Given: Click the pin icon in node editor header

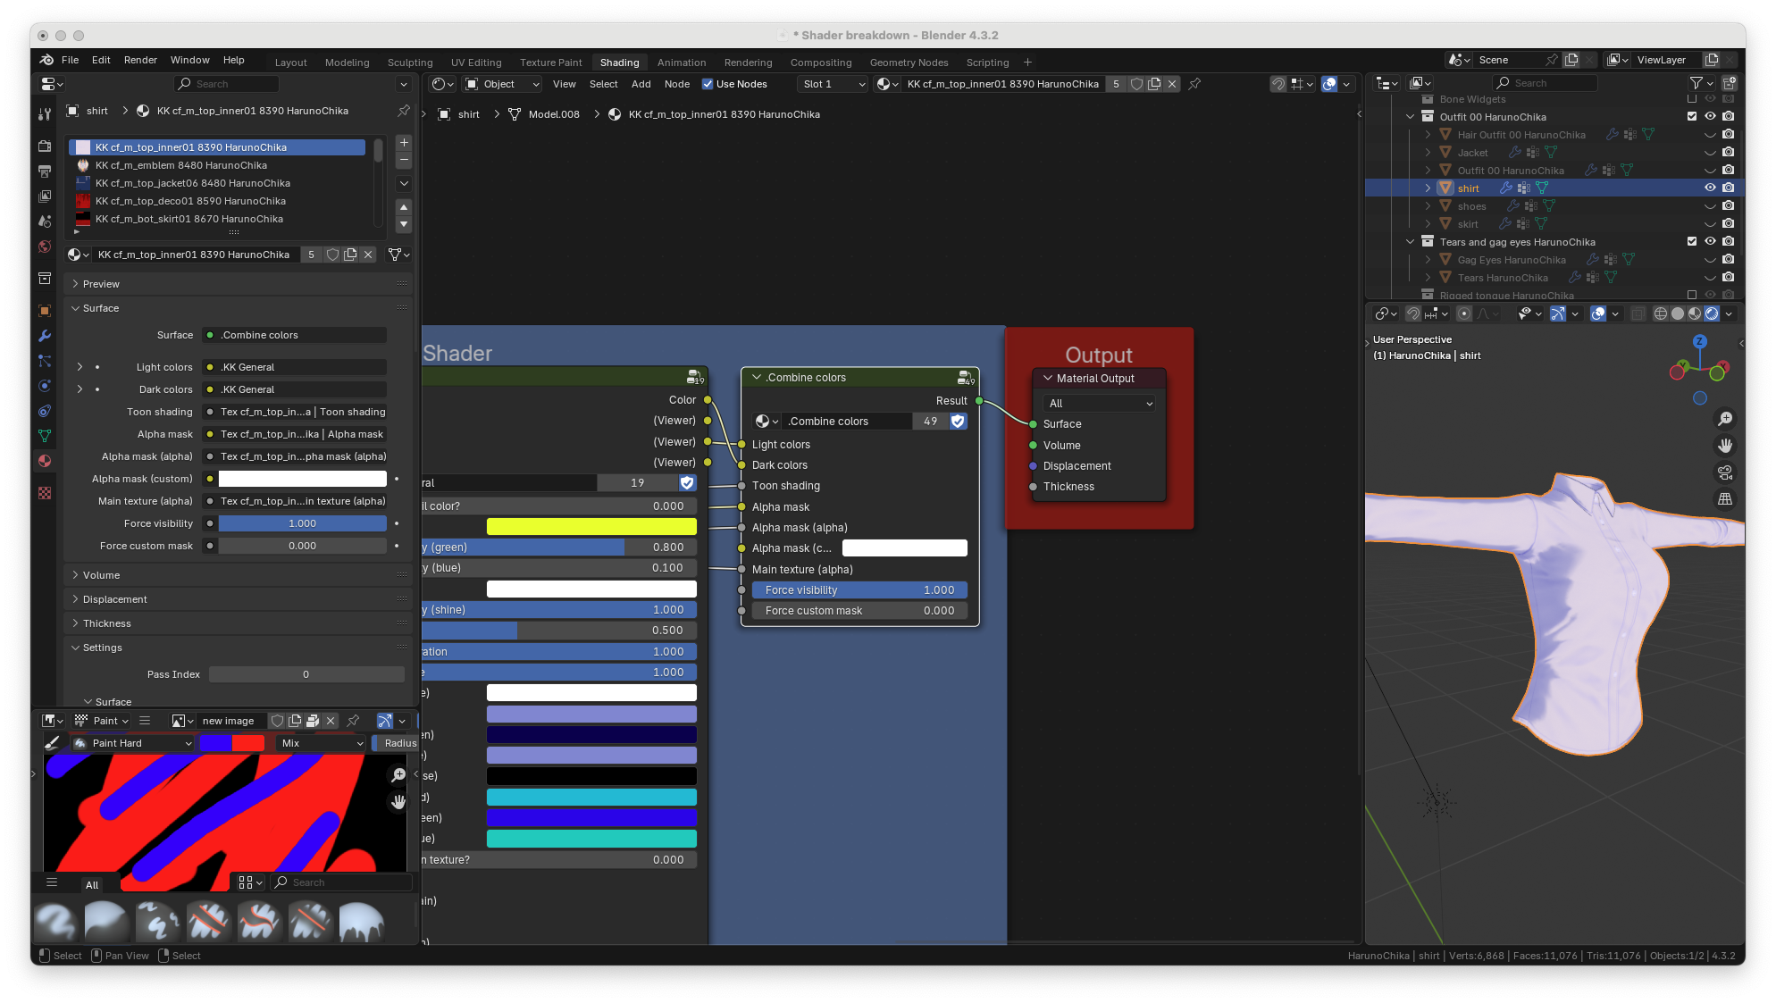Looking at the screenshot, I should pos(1194,84).
